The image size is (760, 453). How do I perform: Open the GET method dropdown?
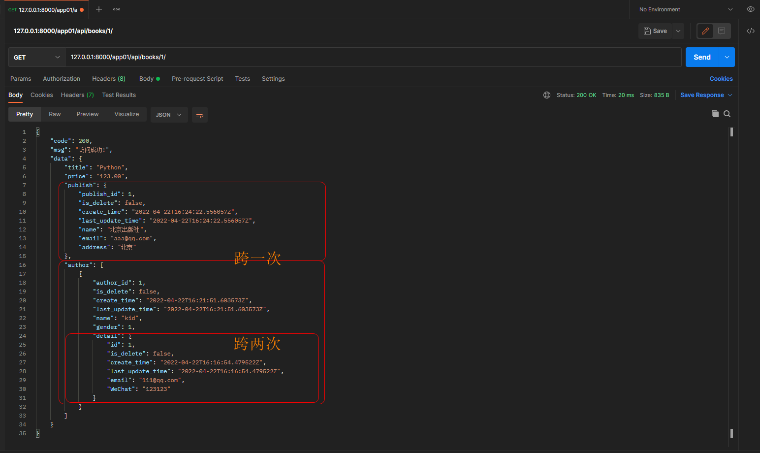pyautogui.click(x=37, y=57)
